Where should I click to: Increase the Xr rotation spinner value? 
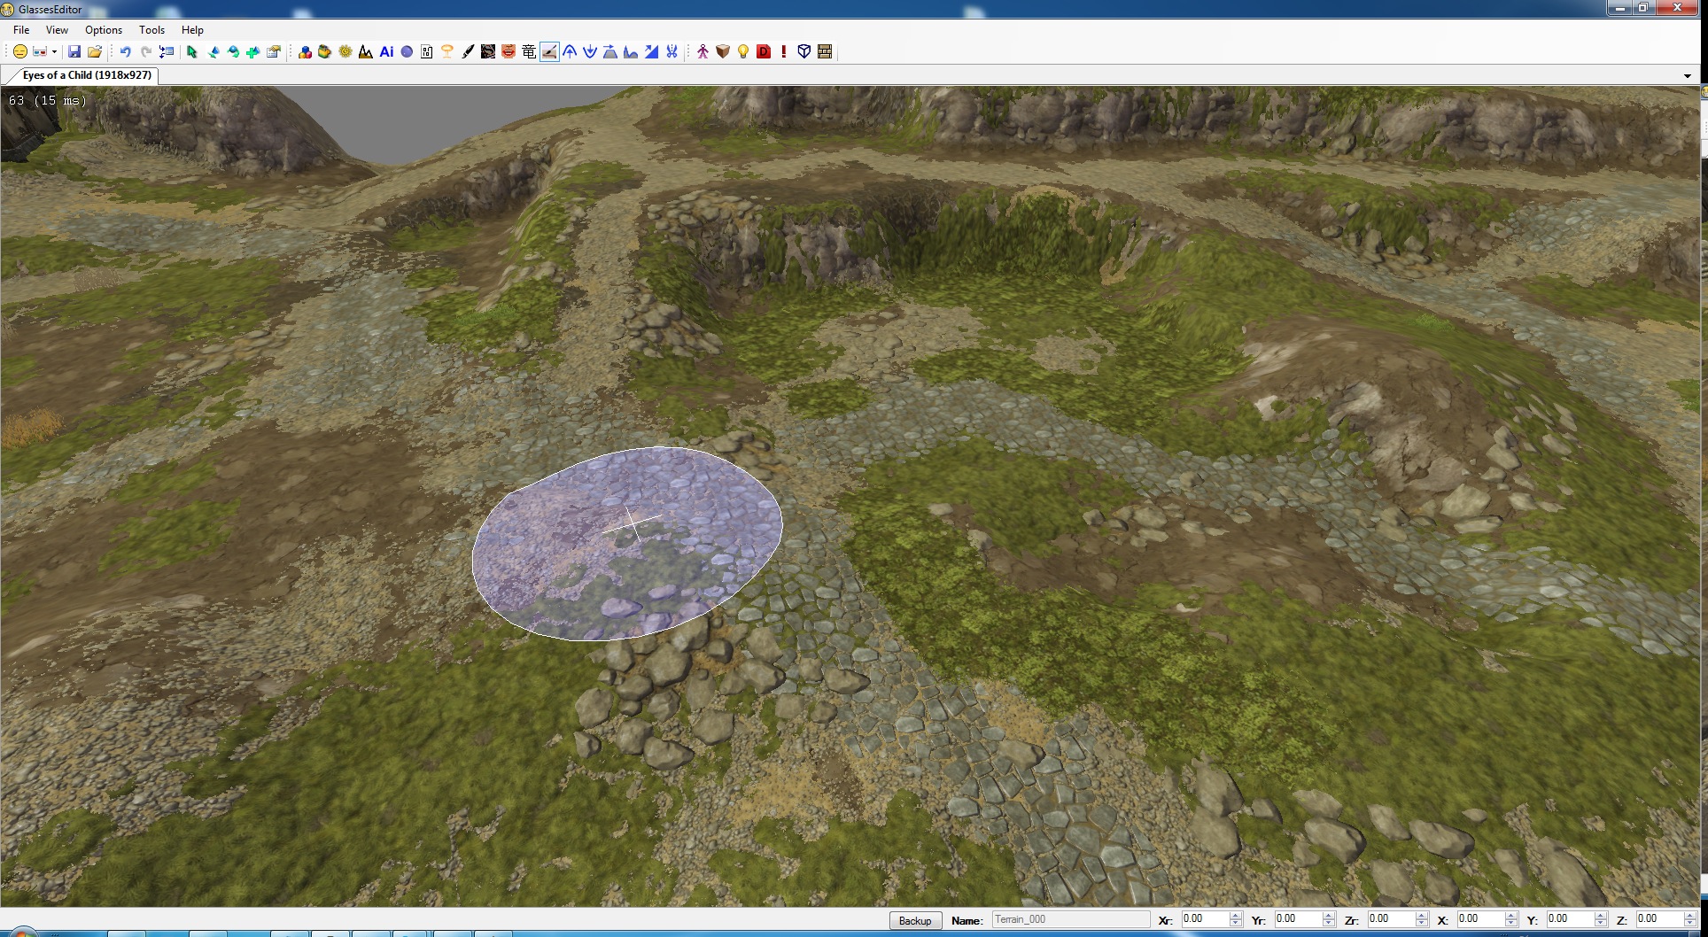coord(1235,916)
